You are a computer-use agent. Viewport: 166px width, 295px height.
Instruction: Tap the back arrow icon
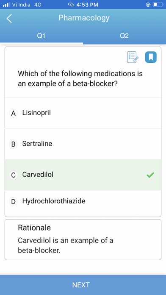coord(9,19)
